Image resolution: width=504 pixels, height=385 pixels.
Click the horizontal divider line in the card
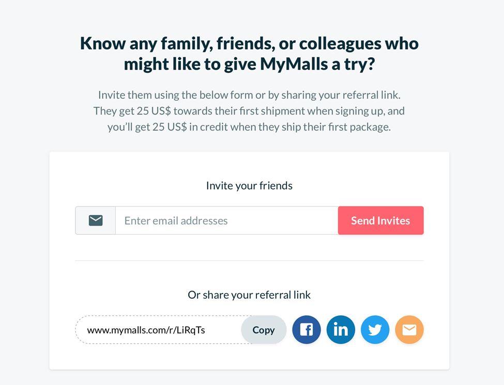(x=249, y=261)
